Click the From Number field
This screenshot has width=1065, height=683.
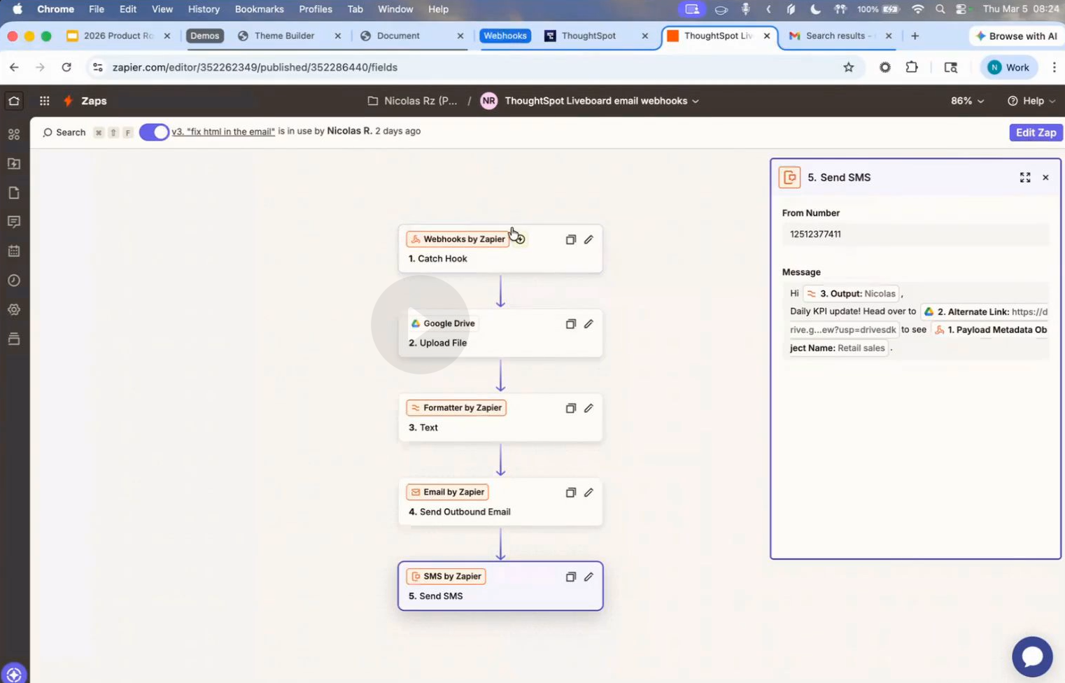coord(915,234)
